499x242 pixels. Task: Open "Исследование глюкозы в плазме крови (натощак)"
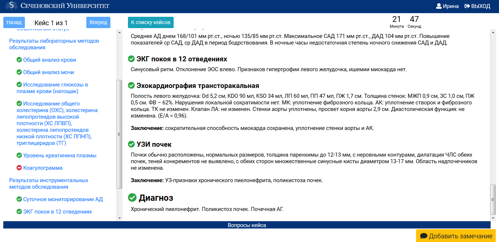coord(51,88)
